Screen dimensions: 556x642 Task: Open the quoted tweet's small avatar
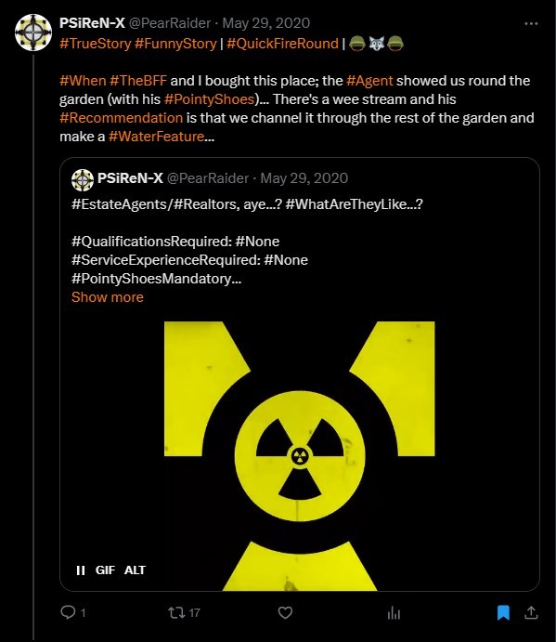coord(83,179)
